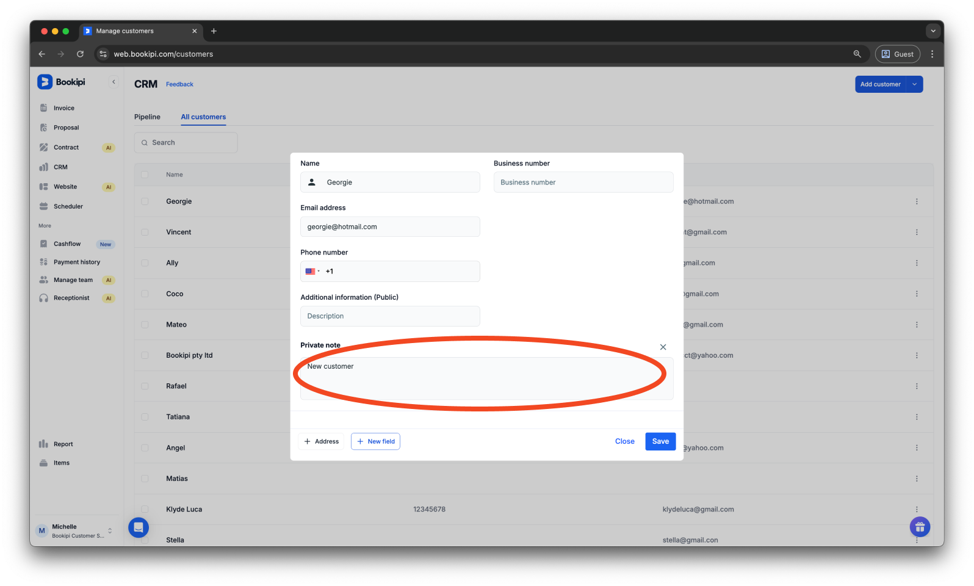The height and width of the screenshot is (586, 974).
Task: Open Scheduler from the sidebar
Action: (x=68, y=206)
